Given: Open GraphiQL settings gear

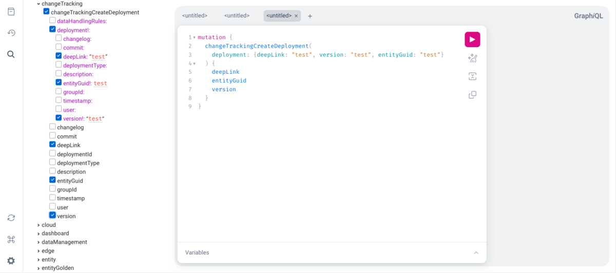Looking at the screenshot, I should coord(11,261).
